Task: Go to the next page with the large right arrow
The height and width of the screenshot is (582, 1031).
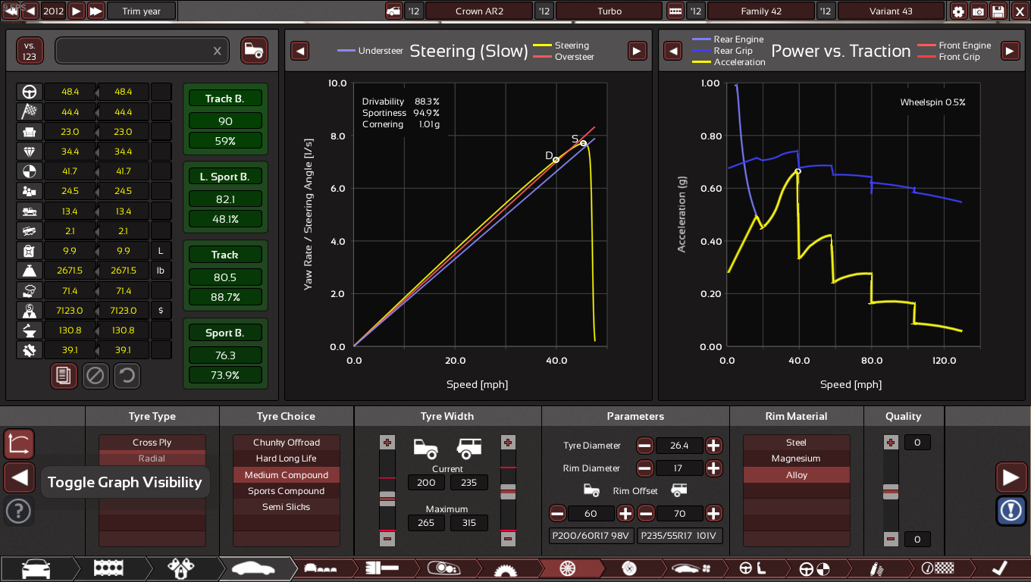Action: pyautogui.click(x=1011, y=477)
